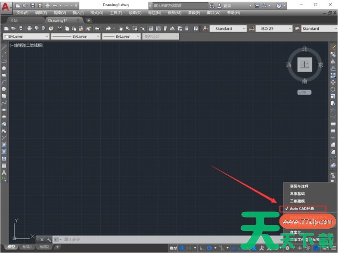Image resolution: width=338 pixels, height=253 pixels.
Task: Select the Polygon tool in draw toolbar
Action: click(x=4, y=68)
